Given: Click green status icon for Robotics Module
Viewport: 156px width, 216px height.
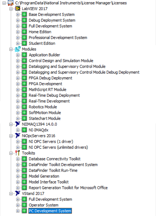Looking at the screenshot, I should (x=24, y=107).
